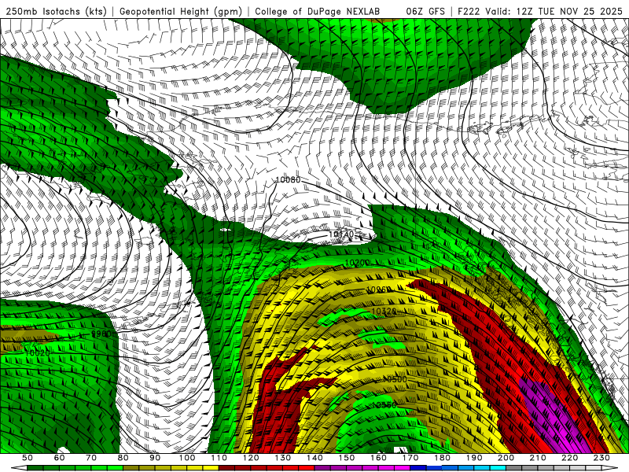Click the 110 value on the color scale
This screenshot has width=629, height=472.
click(219, 458)
